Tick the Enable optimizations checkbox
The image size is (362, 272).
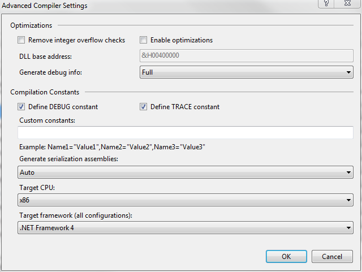[144, 40]
